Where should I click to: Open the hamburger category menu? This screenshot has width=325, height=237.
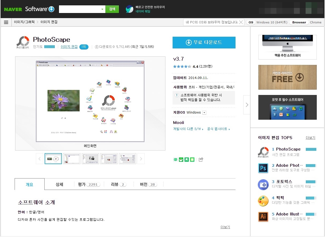click(x=6, y=22)
